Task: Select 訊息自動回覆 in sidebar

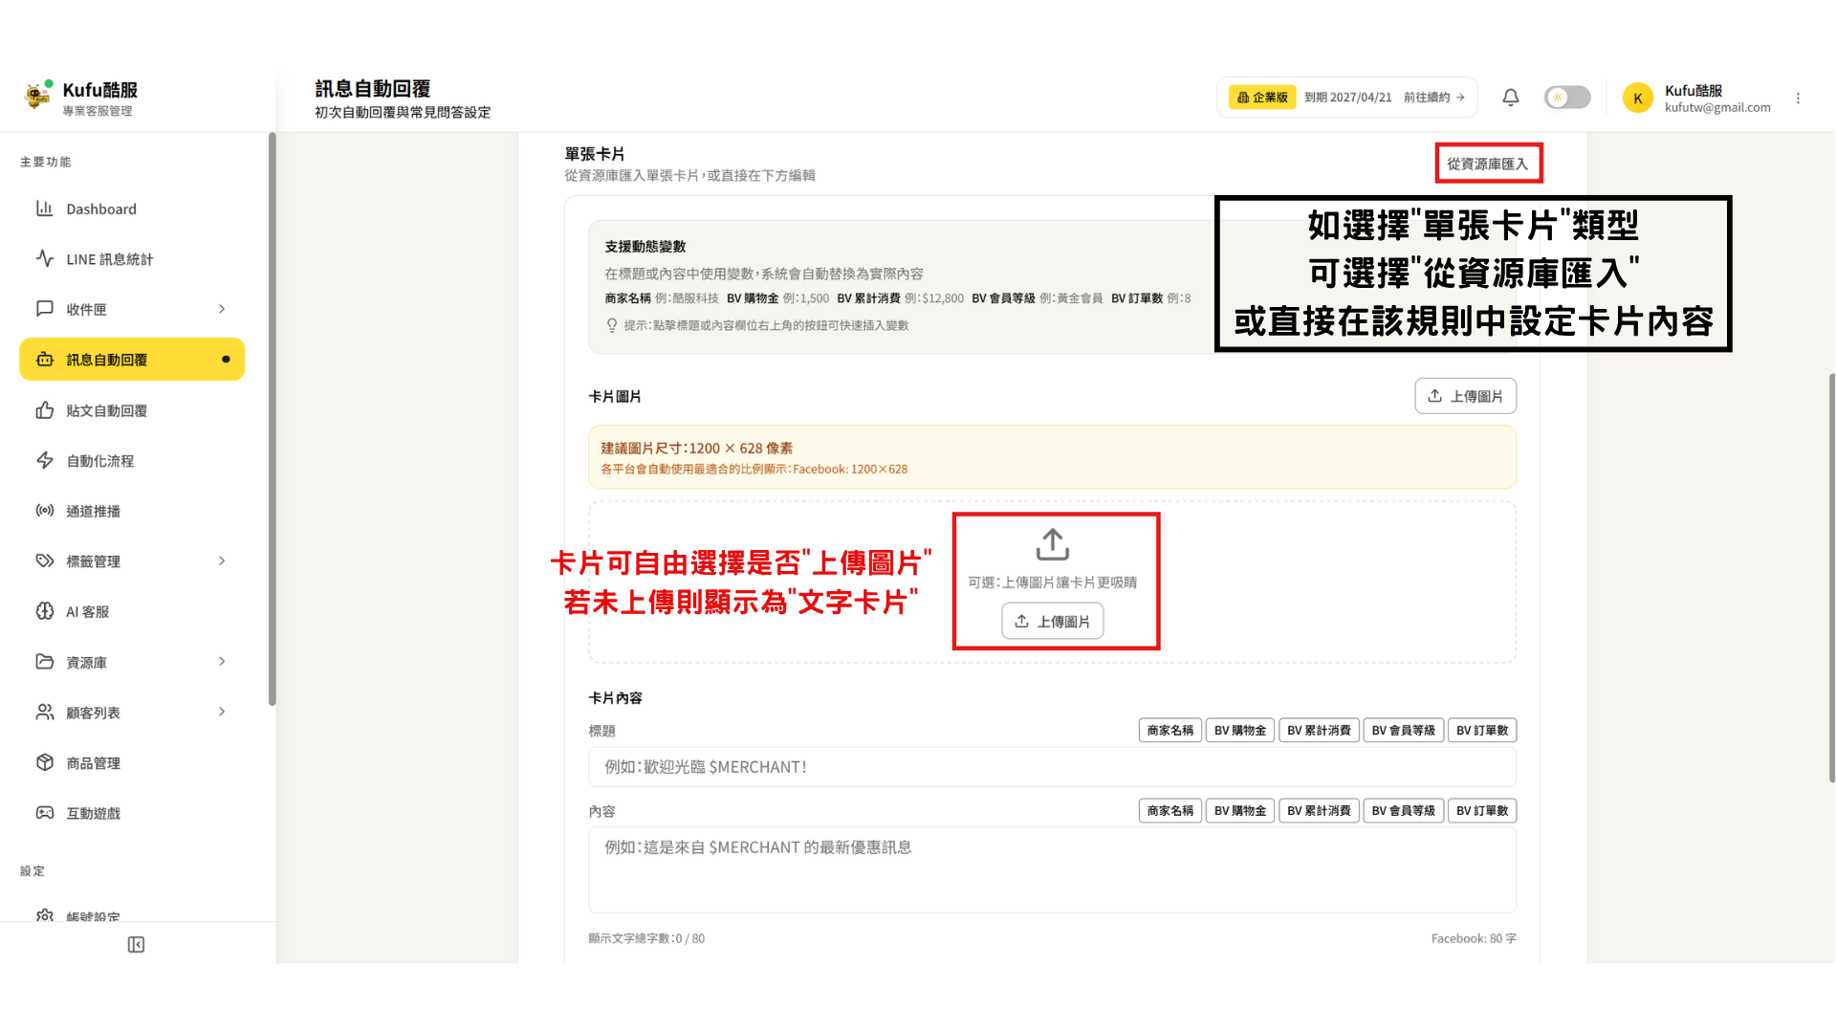Action: (x=132, y=360)
